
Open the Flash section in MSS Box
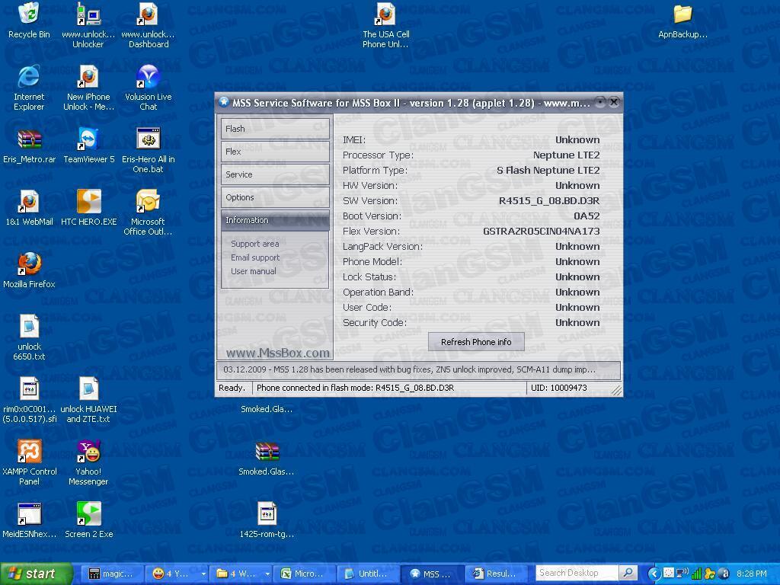(275, 129)
